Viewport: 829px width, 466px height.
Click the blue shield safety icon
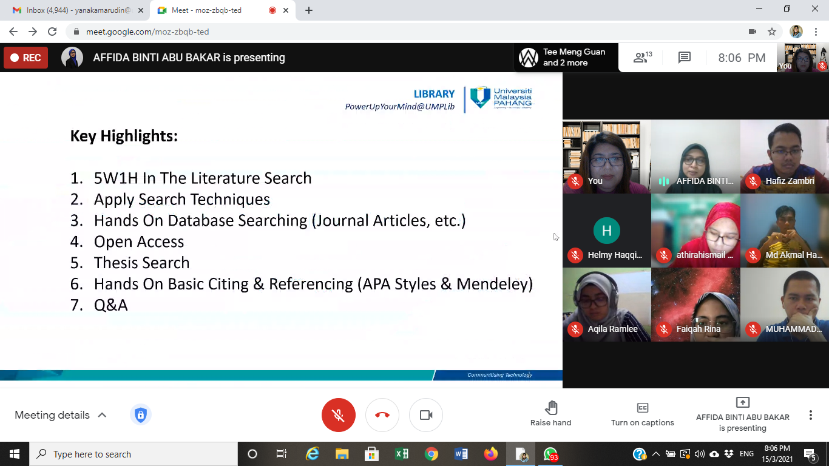(x=141, y=415)
